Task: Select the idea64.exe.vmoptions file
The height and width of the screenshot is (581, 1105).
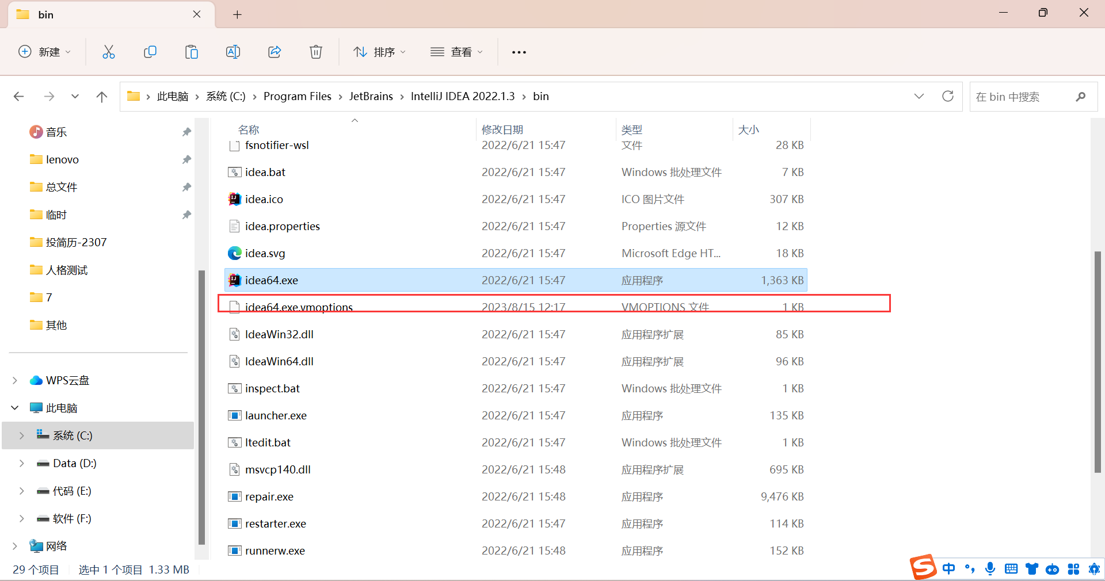Action: point(515,307)
